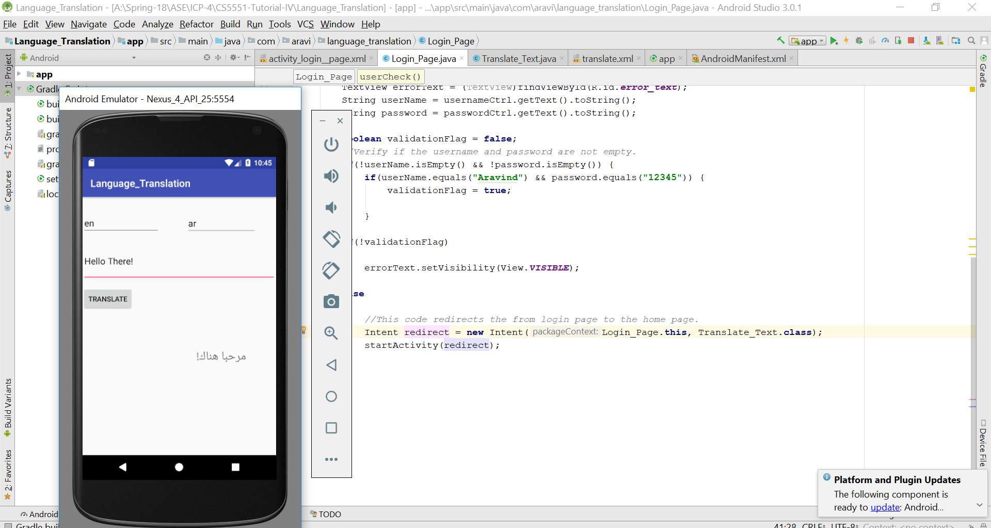991x528 pixels.
Task: Open emulator extended controls three dots
Action: click(x=331, y=459)
